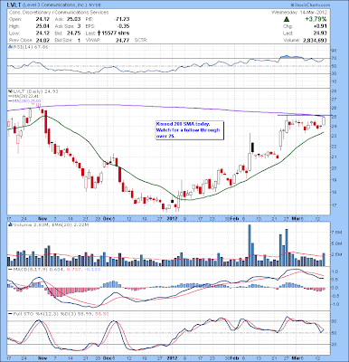The height and width of the screenshot is (362, 349).
Task: Click the small icon before RSI(14) label
Action: coord(10,47)
